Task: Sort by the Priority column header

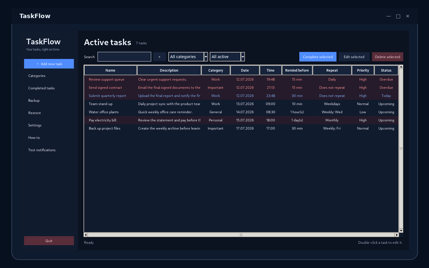Action: pos(363,70)
